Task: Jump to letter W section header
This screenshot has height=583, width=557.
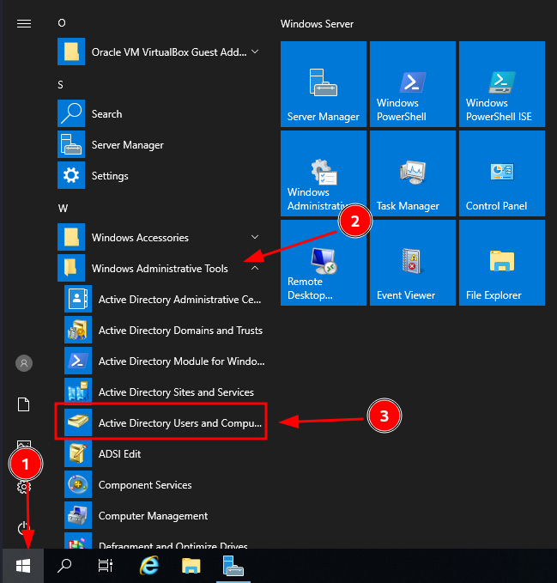Action: pos(63,208)
